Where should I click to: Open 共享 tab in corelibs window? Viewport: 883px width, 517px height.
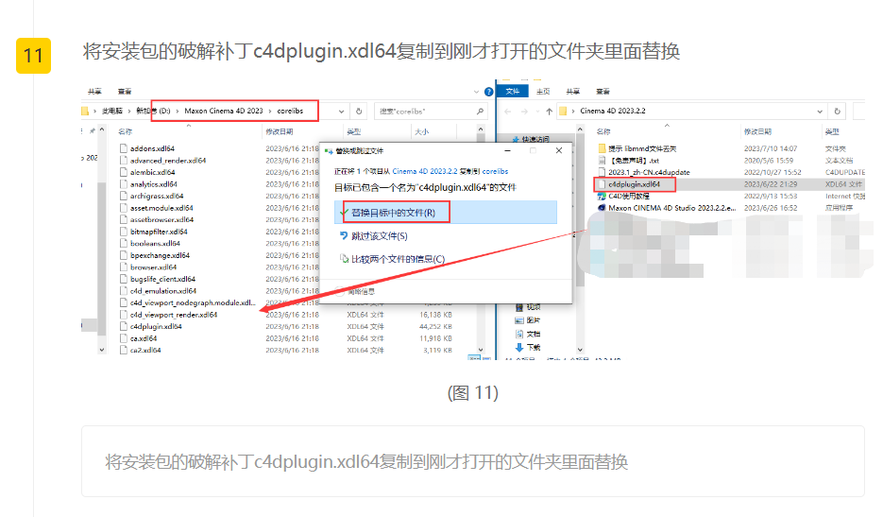coord(94,92)
